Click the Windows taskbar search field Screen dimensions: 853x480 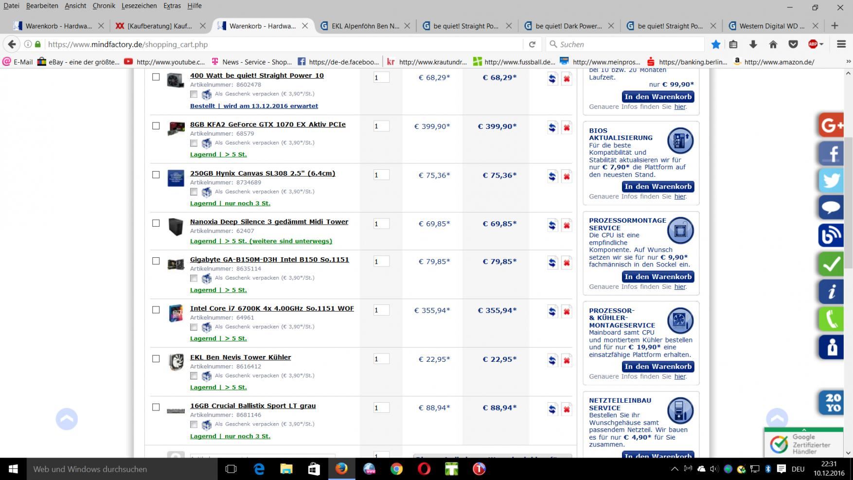122,469
